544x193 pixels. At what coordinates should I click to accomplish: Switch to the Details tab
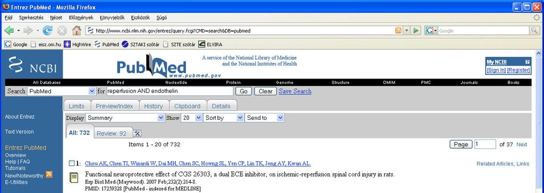[222, 106]
